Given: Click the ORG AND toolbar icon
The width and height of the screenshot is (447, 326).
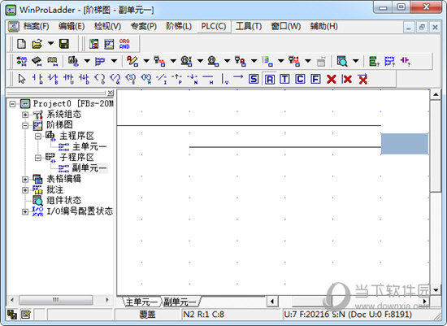Looking at the screenshot, I should 124,44.
